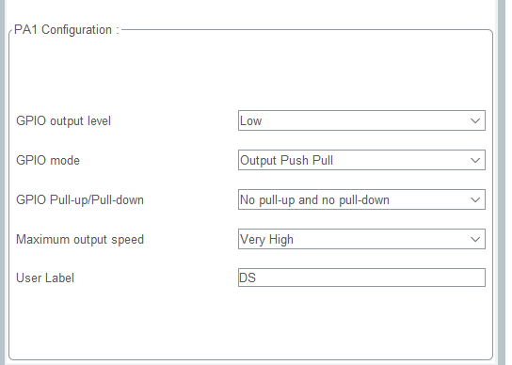Open the GPIO mode combo box
This screenshot has width=512, height=365.
click(x=361, y=160)
